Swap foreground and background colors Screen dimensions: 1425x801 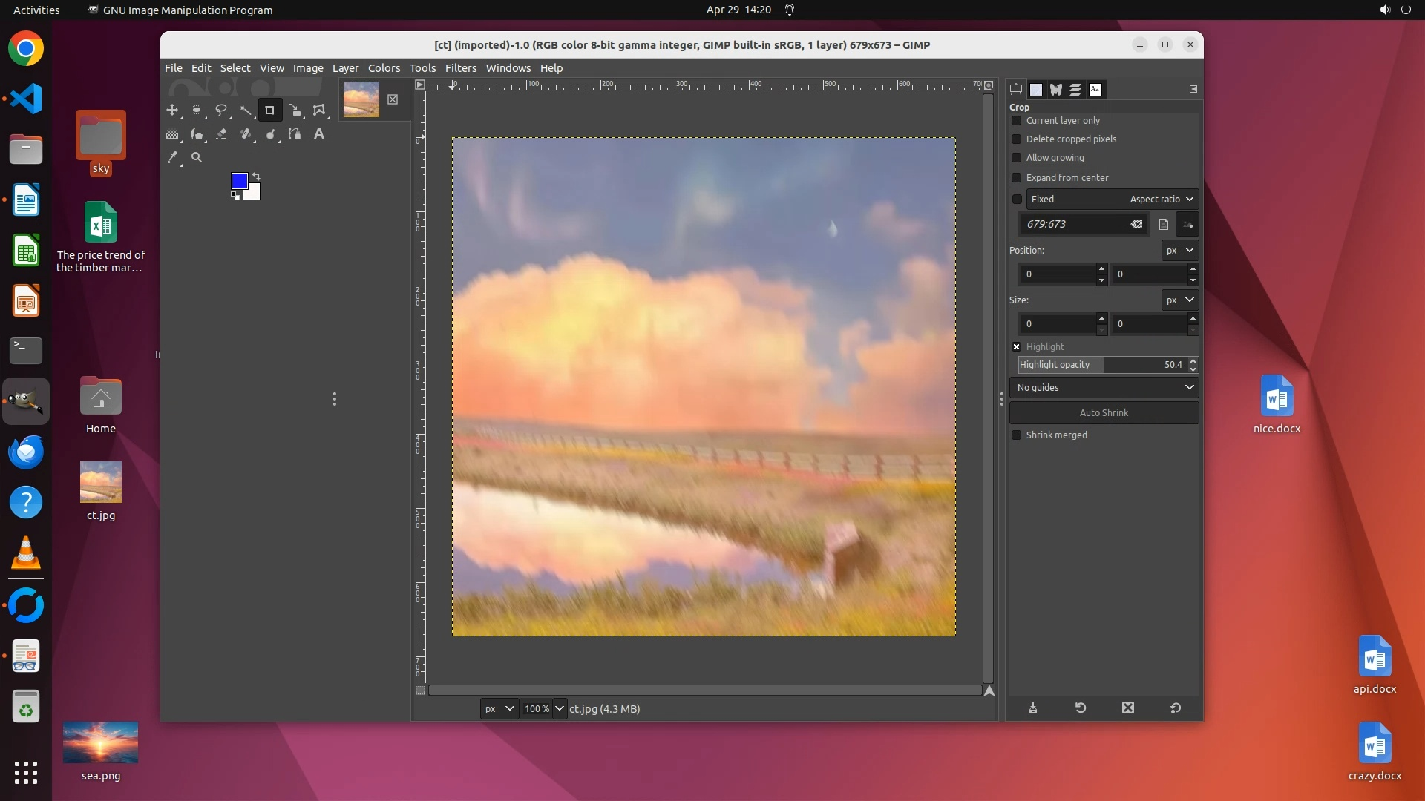(x=256, y=177)
